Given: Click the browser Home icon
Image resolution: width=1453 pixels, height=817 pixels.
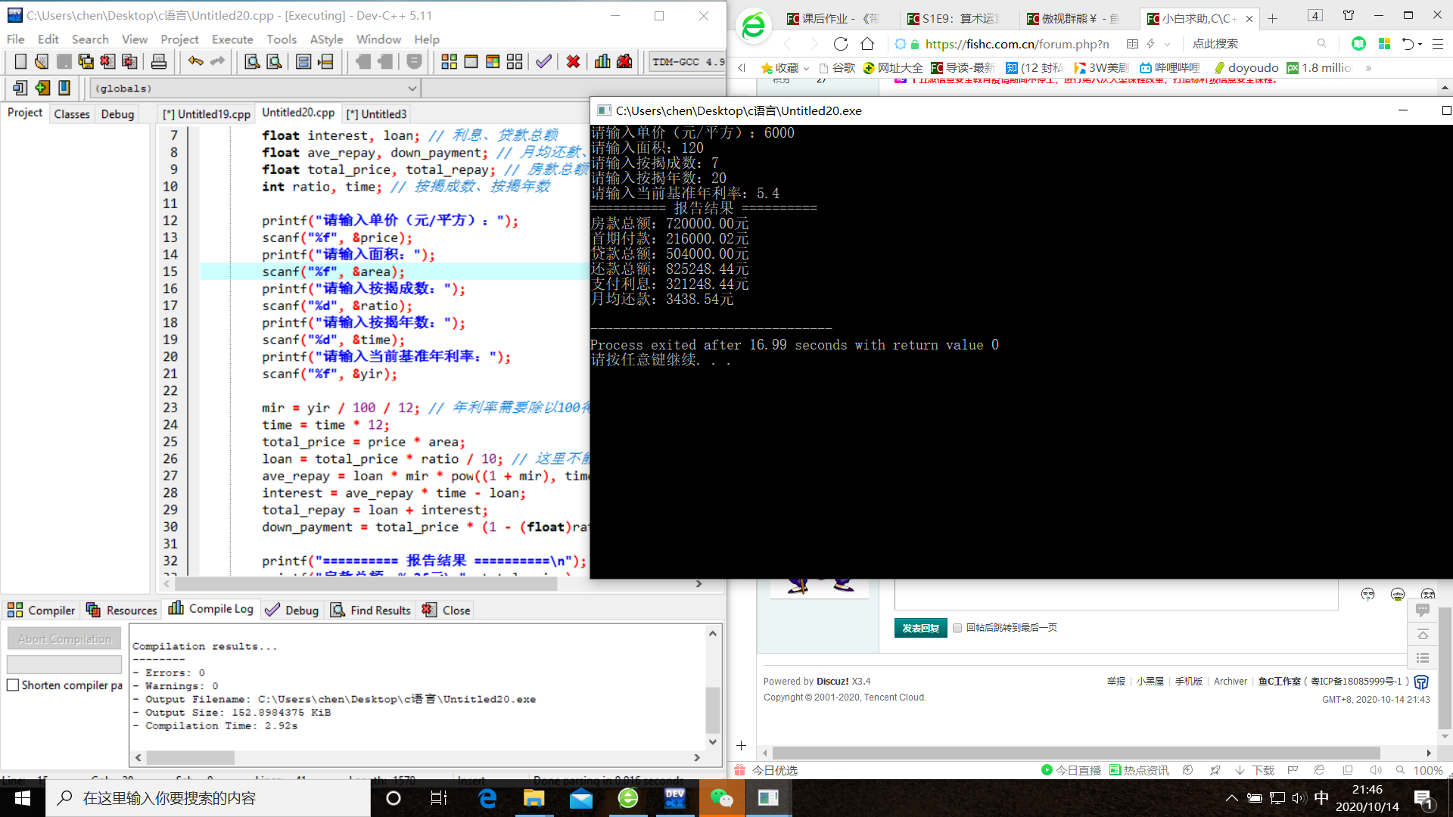Looking at the screenshot, I should (x=867, y=44).
